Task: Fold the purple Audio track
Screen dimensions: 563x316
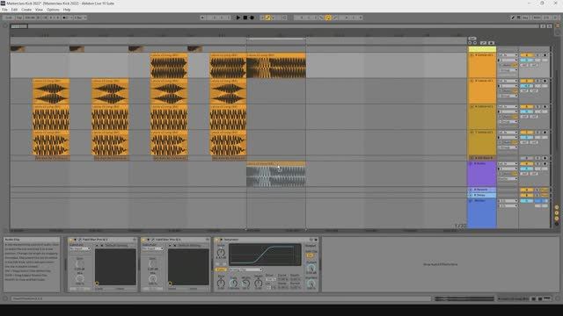Action: point(471,163)
